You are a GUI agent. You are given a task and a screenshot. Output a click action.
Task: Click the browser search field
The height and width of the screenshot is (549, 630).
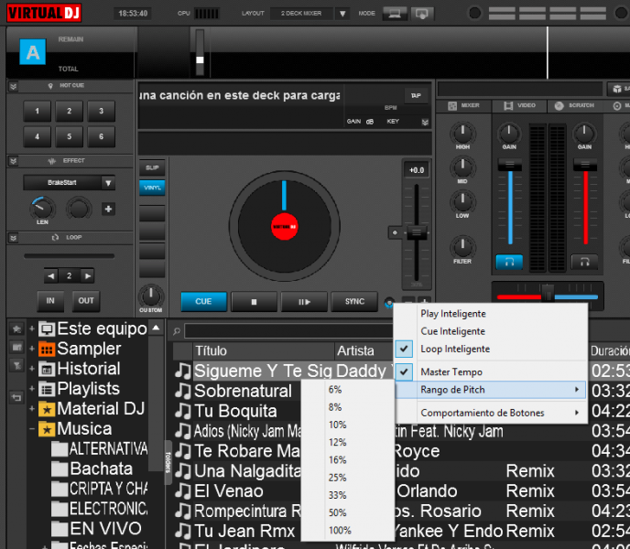pyautogui.click(x=288, y=331)
